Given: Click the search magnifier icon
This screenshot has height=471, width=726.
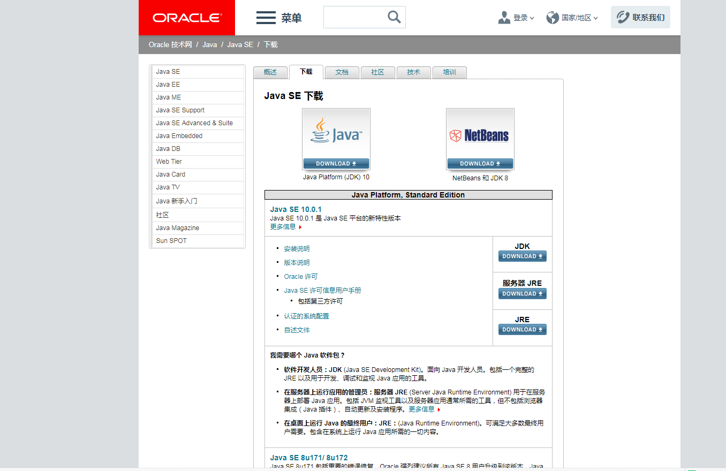Looking at the screenshot, I should click(x=394, y=17).
